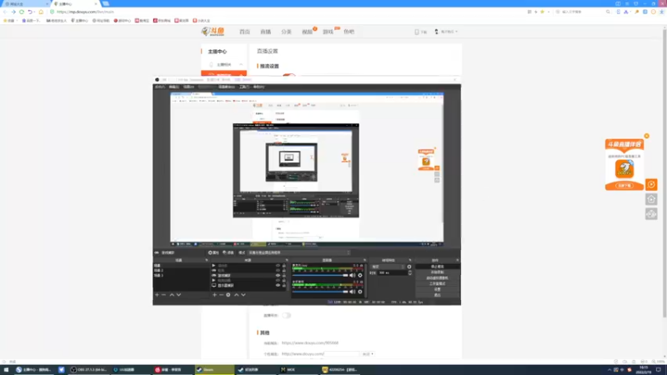Adjust first mixer channel volume slider

pos(320,276)
